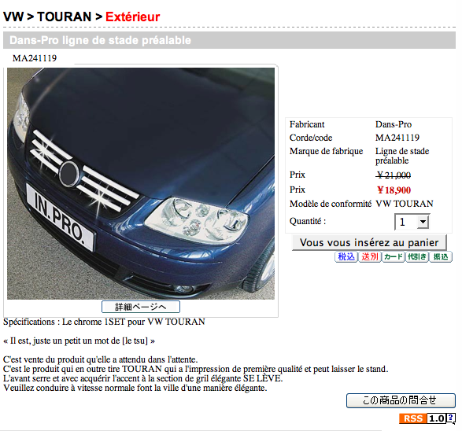The image size is (462, 431).
Task: Open the Quantité dropdown arrow
Action: pyautogui.click(x=423, y=222)
